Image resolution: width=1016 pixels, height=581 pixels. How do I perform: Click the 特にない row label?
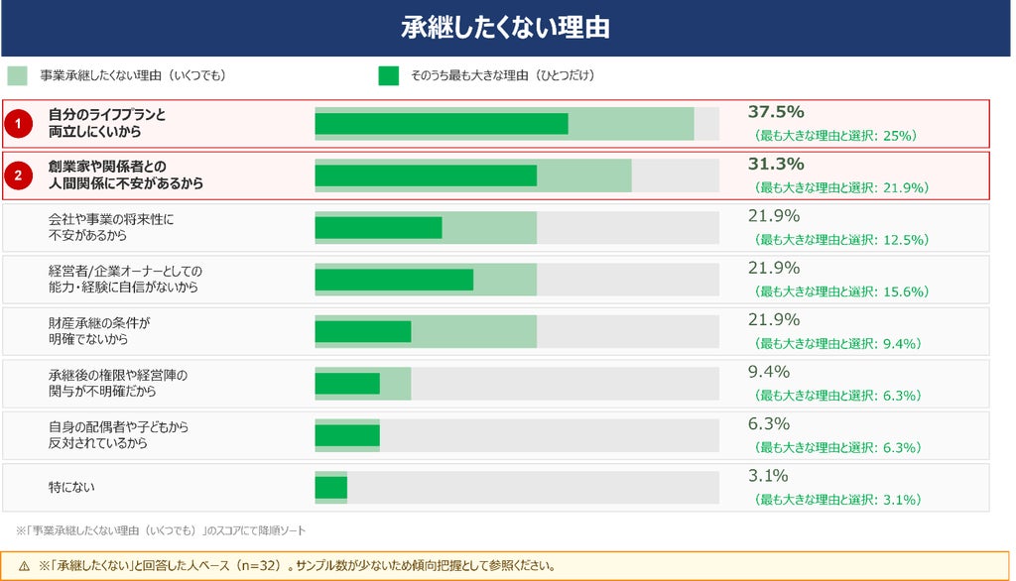coord(71,487)
